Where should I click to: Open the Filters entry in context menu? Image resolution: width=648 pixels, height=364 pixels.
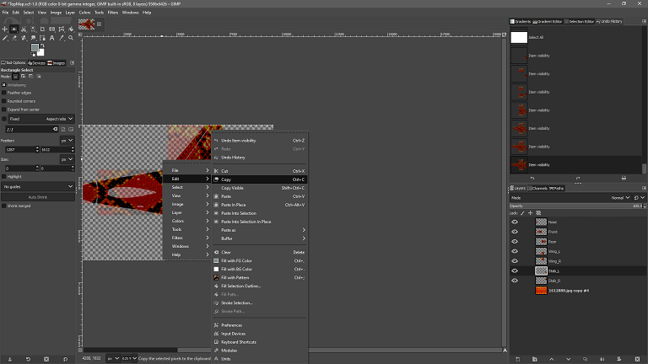click(178, 238)
